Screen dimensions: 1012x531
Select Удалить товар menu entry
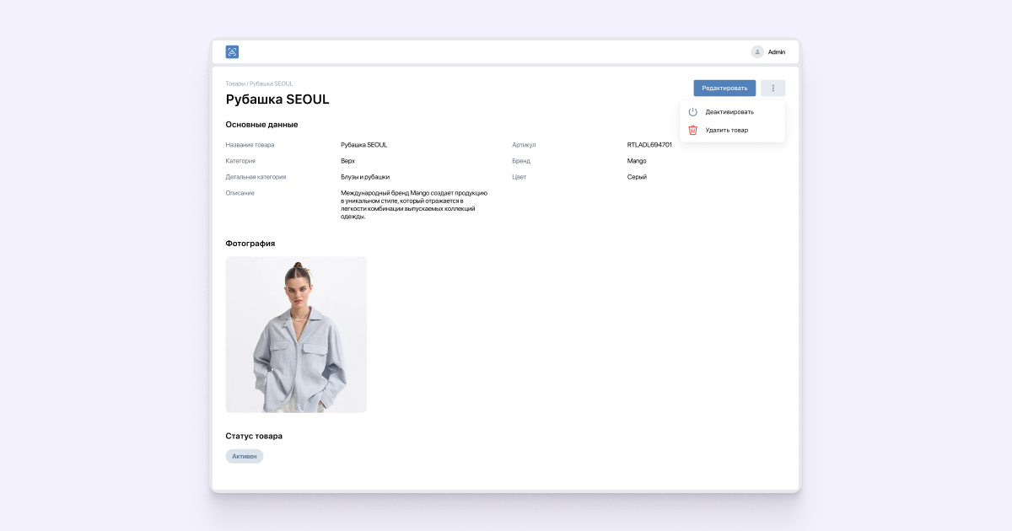click(x=726, y=130)
